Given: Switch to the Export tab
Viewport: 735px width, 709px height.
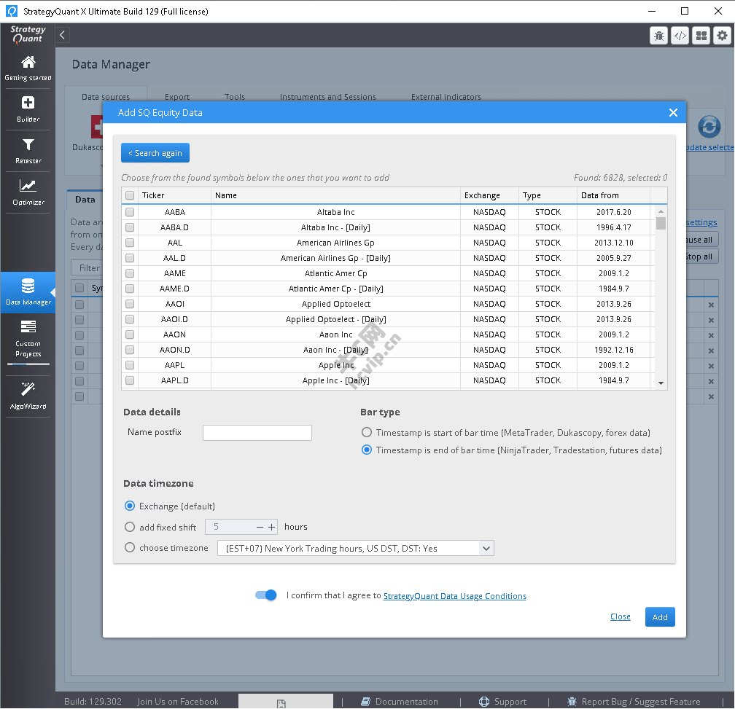Looking at the screenshot, I should coord(177,96).
